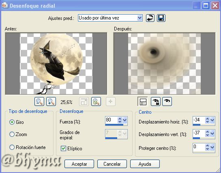This screenshot has height=173, width=221.
Task: Click the reset to default arrow icon
Action: pyautogui.click(x=150, y=18)
